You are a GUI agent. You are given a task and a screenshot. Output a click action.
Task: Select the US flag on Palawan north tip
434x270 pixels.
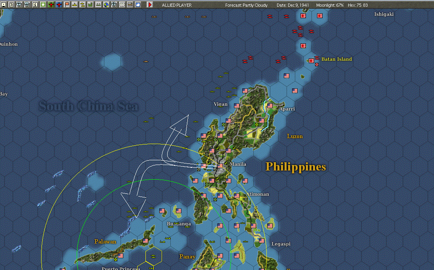tap(145, 241)
